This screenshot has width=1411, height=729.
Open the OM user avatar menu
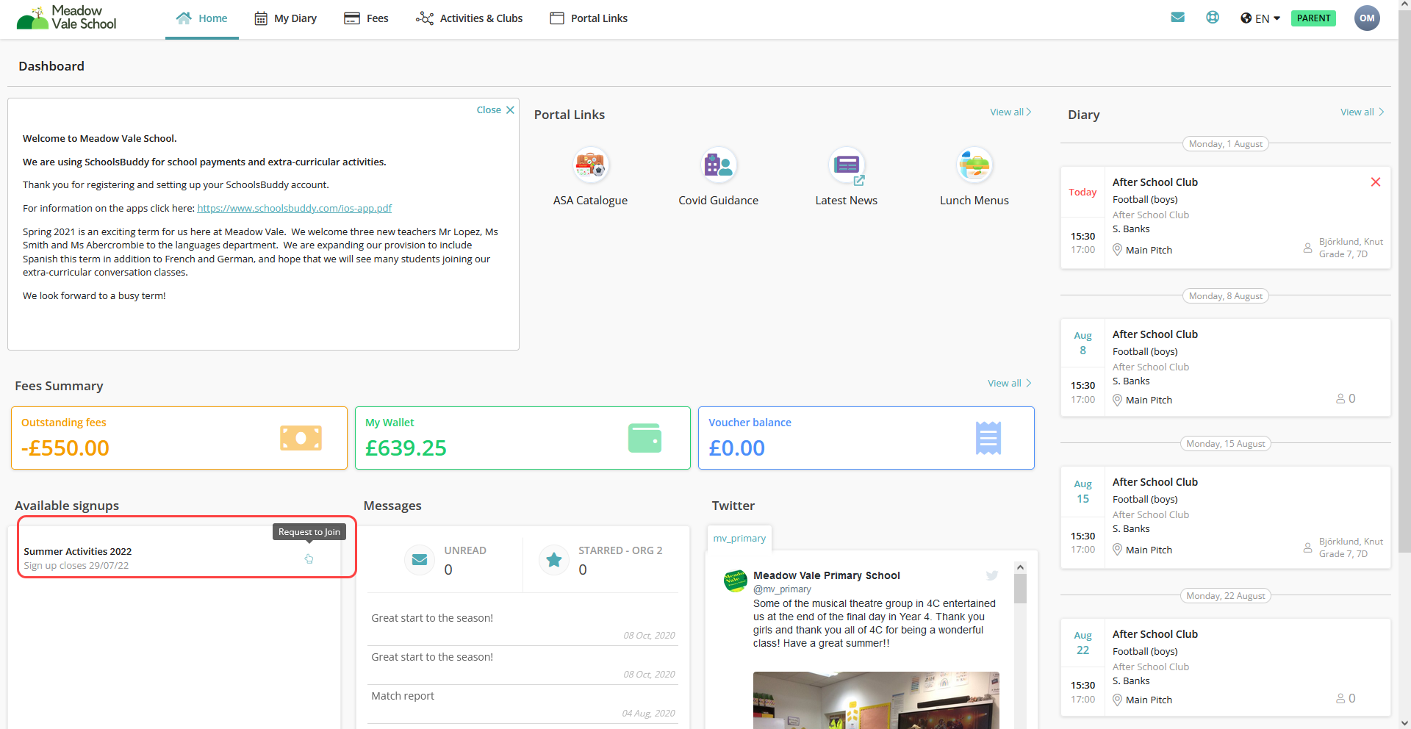(1367, 18)
